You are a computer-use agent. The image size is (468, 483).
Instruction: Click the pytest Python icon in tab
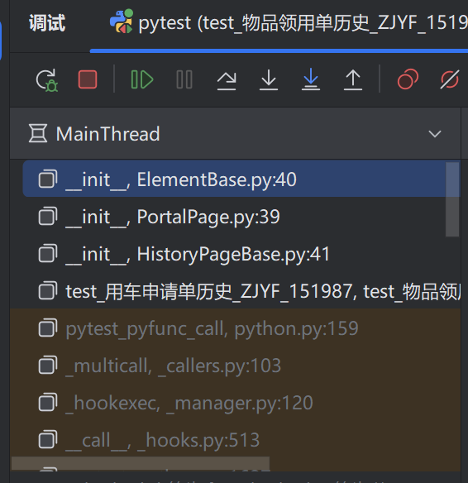point(122,21)
